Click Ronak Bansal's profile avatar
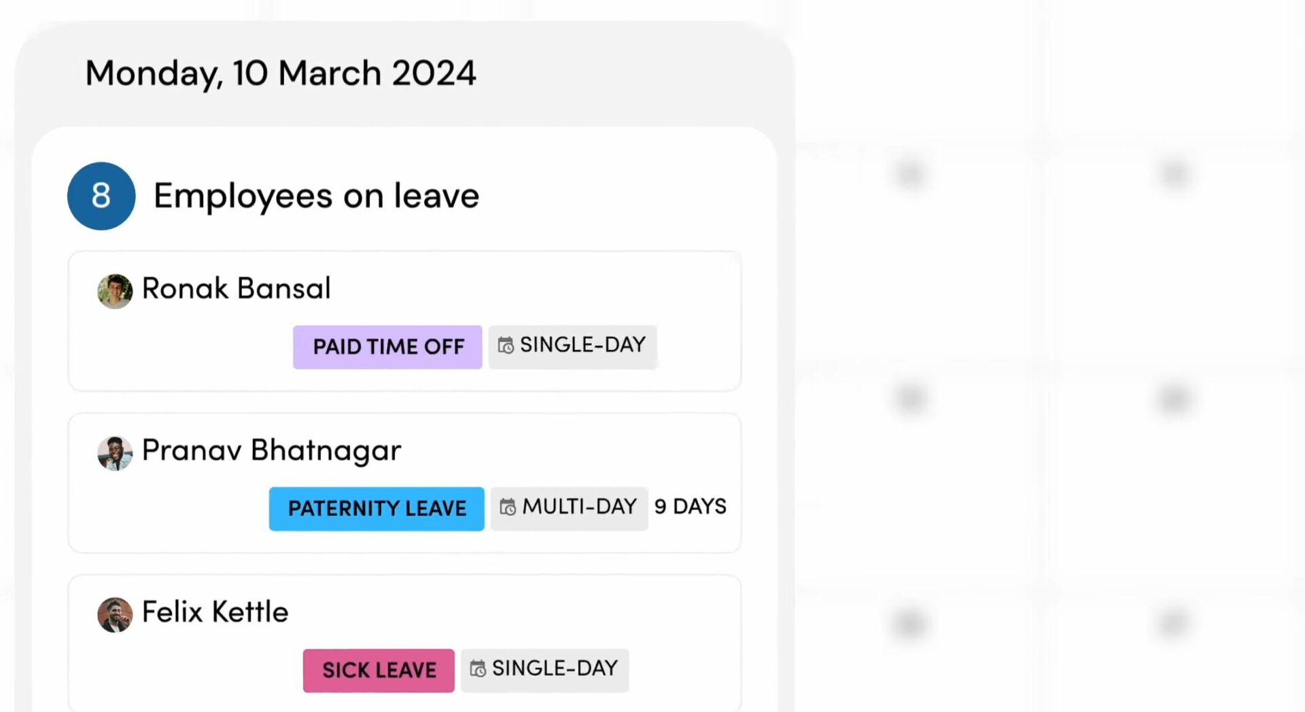Viewport: 1305px width, 712px height. (115, 291)
